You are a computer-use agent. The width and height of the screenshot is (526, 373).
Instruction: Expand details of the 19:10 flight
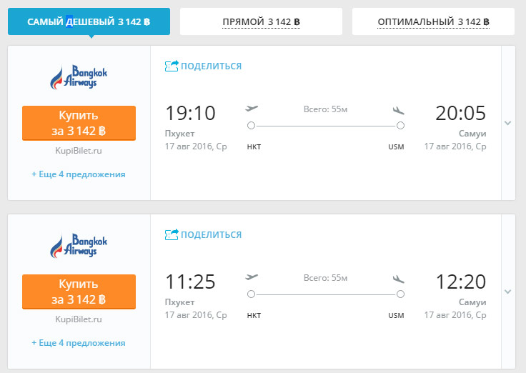click(508, 123)
